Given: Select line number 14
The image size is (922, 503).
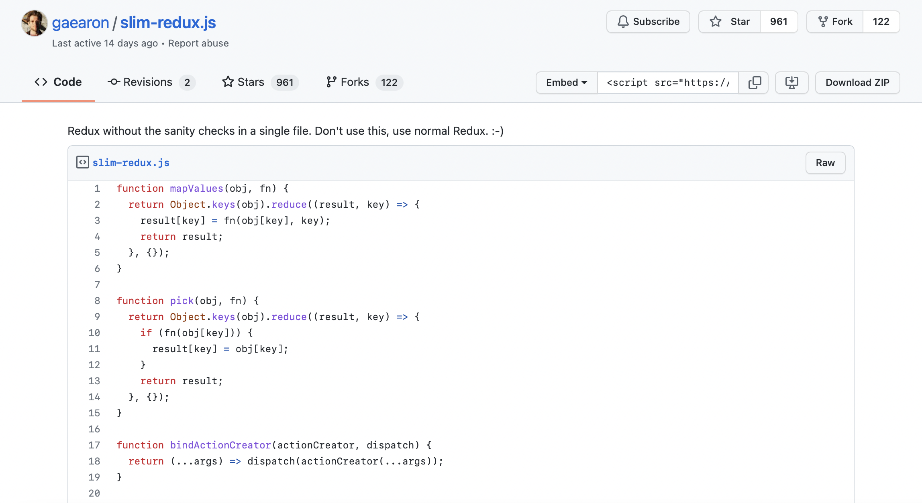Looking at the screenshot, I should click(94, 397).
